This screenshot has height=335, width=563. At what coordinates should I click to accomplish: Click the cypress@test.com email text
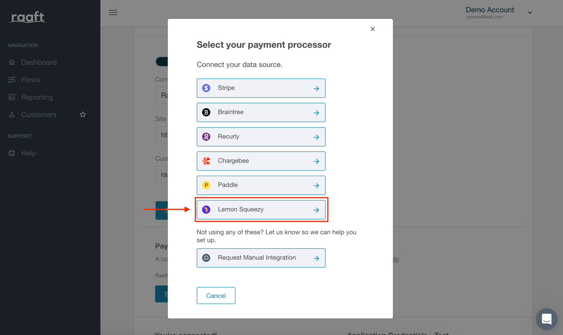point(484,17)
